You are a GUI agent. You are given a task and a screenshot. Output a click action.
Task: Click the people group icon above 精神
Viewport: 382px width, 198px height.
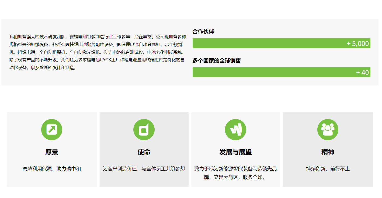click(x=328, y=129)
